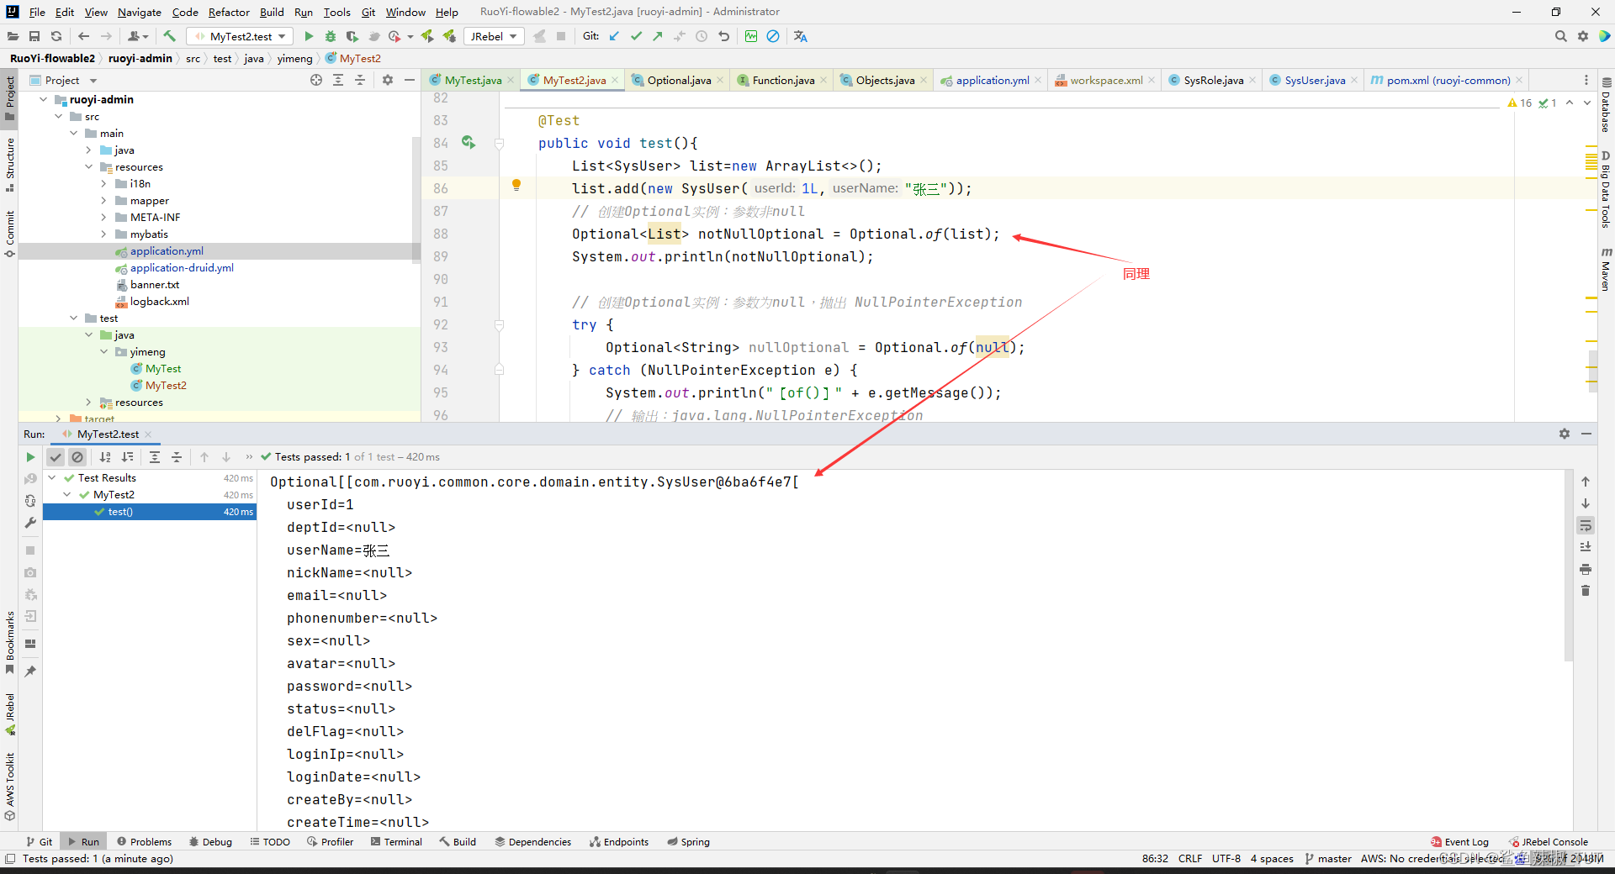The image size is (1615, 874).
Task: Click the locate target icon in Project panel
Action: (x=316, y=80)
